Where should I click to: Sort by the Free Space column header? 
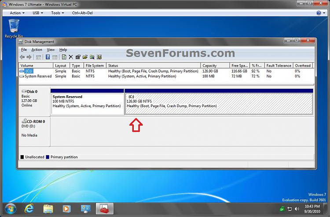coord(239,65)
